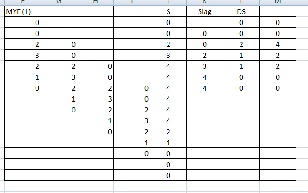The width and height of the screenshot is (308, 193).
Task: Click the cell labeled S
Action: coord(168,12)
